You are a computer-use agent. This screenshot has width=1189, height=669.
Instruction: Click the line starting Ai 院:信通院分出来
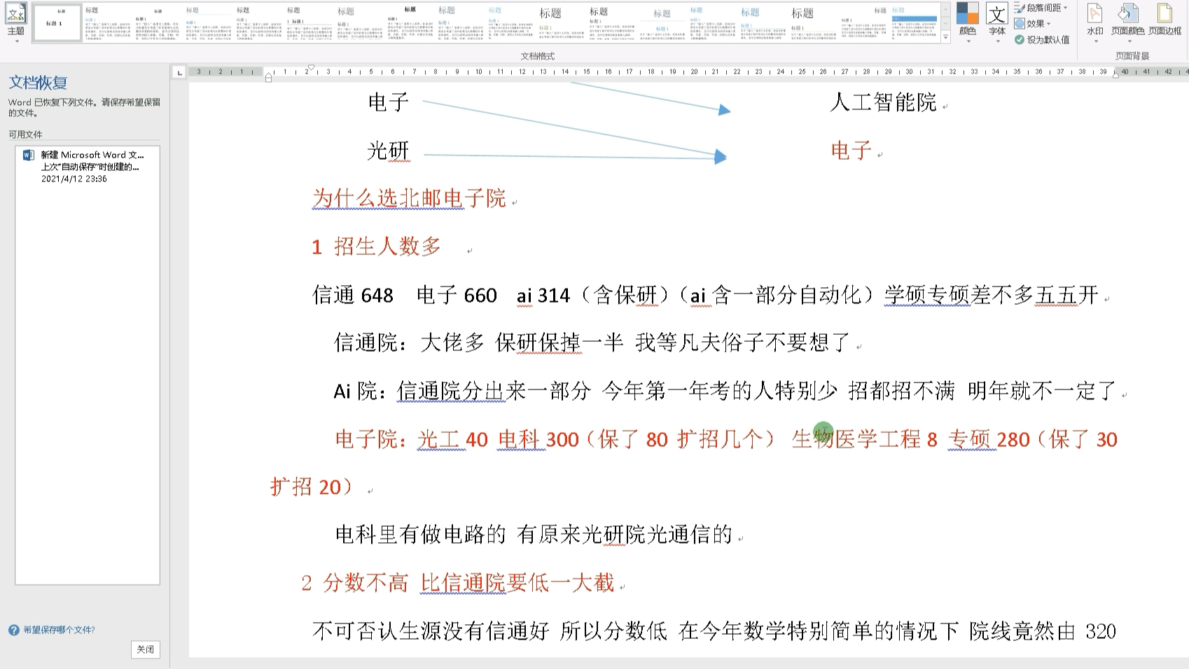[x=725, y=390]
